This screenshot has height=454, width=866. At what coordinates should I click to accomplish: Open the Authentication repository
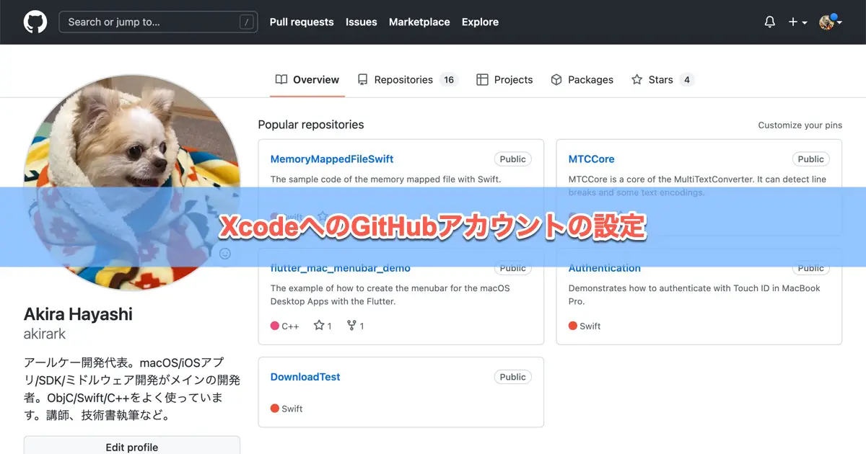tap(605, 269)
